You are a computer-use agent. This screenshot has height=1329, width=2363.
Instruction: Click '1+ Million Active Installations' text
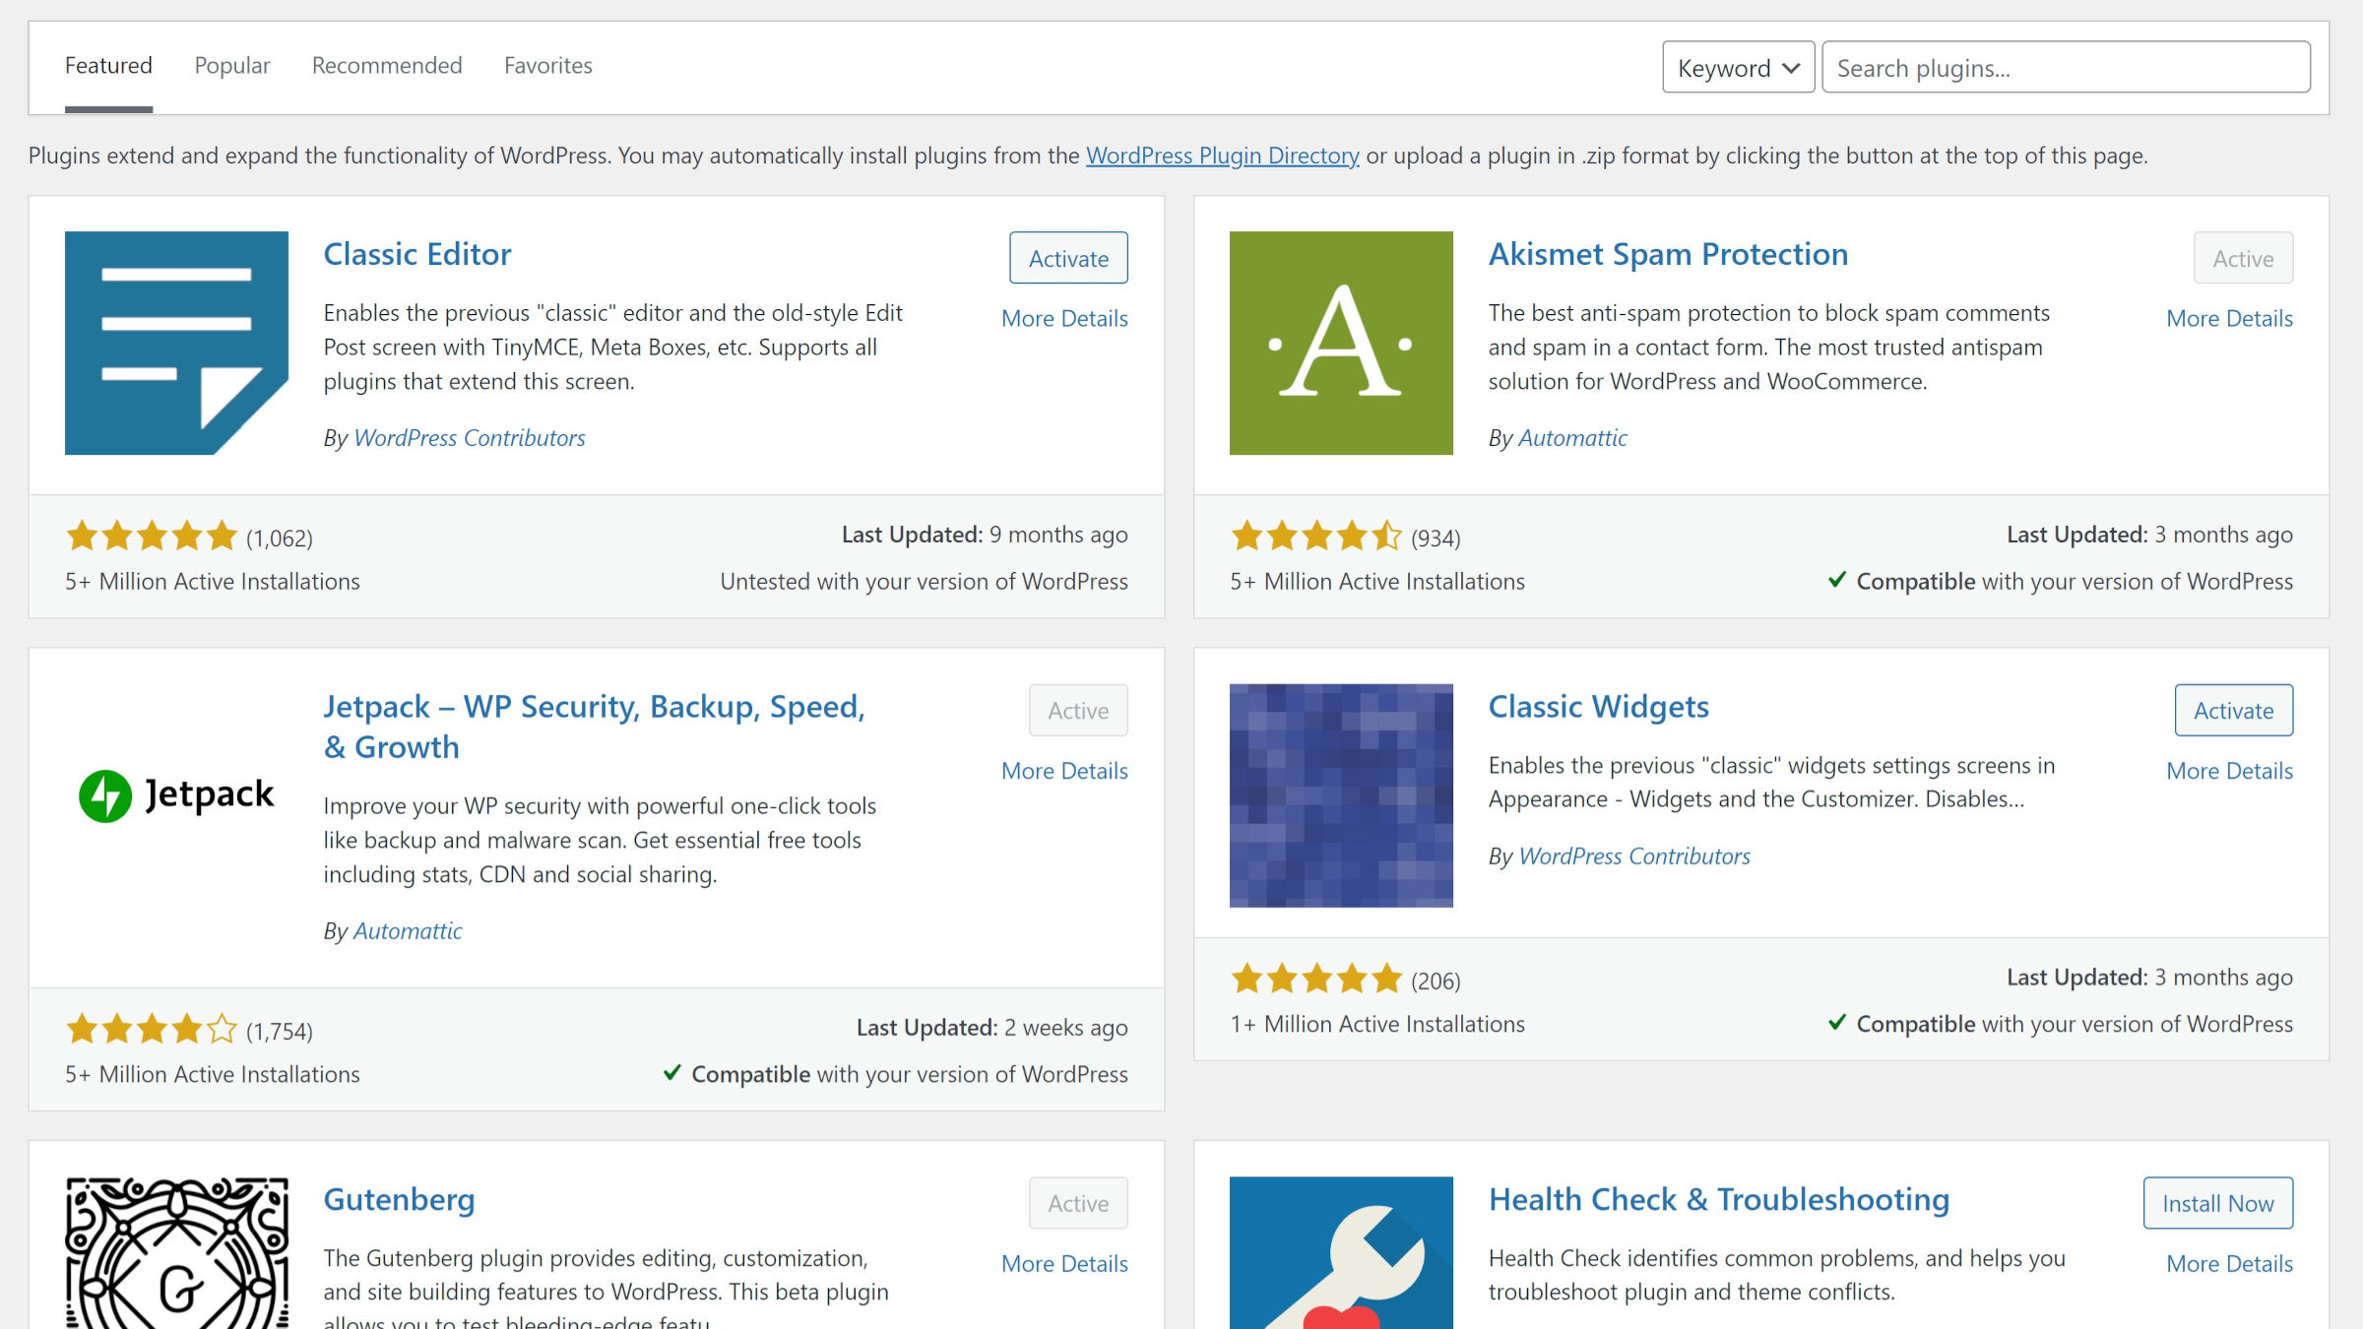1377,1025
